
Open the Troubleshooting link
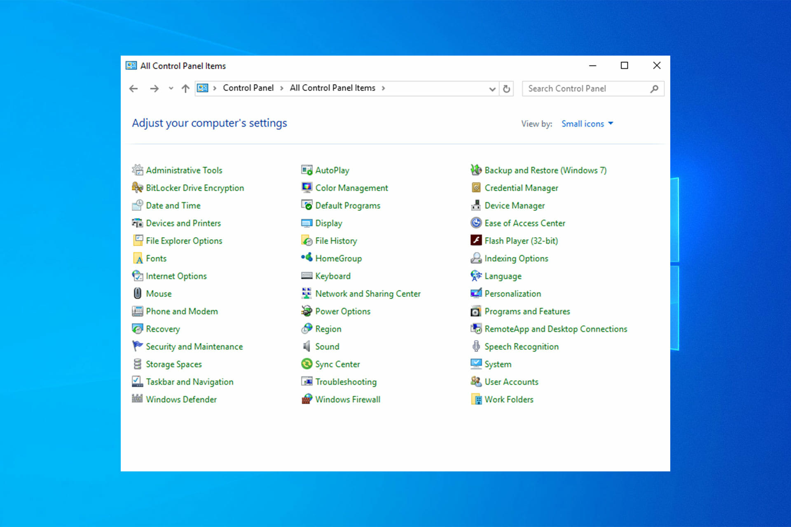tap(346, 382)
